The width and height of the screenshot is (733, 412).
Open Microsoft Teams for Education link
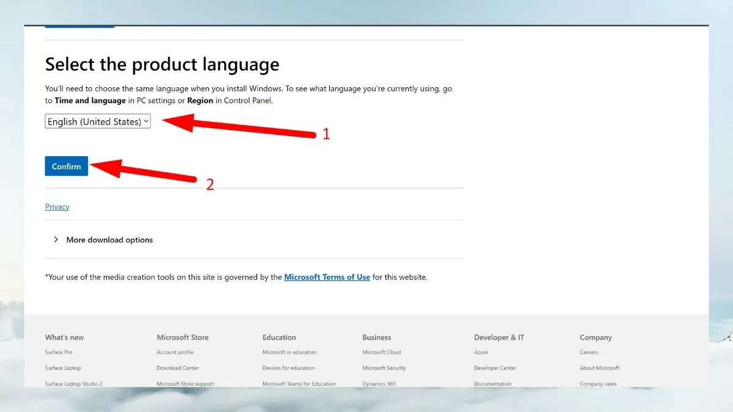click(298, 383)
